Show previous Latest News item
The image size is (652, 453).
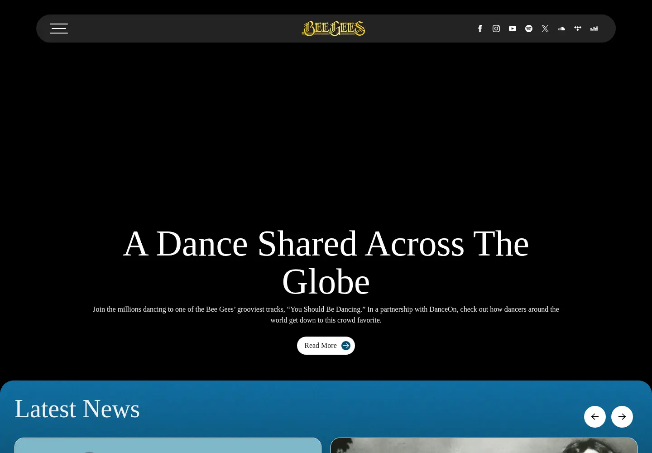[x=595, y=417]
